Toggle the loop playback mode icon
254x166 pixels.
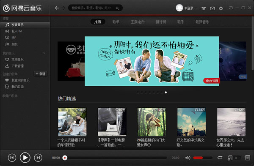tap(220, 158)
